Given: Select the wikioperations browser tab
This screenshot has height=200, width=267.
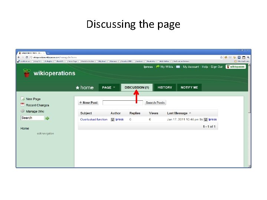Looking at the screenshot, I should tap(31, 53).
